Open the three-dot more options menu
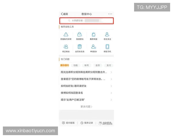The width and height of the screenshot is (173, 138). 110,14
